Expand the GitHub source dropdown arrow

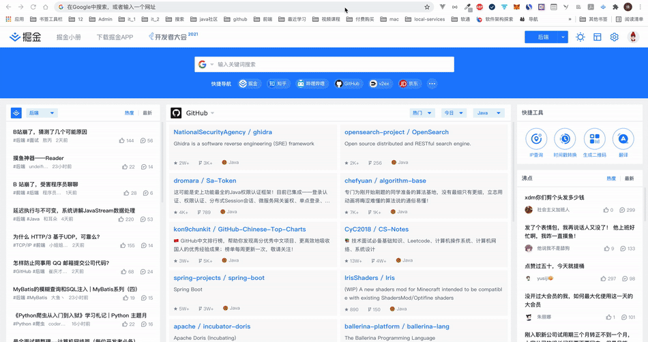[x=212, y=113]
